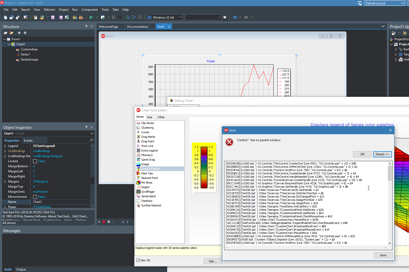Pin the Object Inspector panel
409x272 pixels.
click(x=87, y=127)
